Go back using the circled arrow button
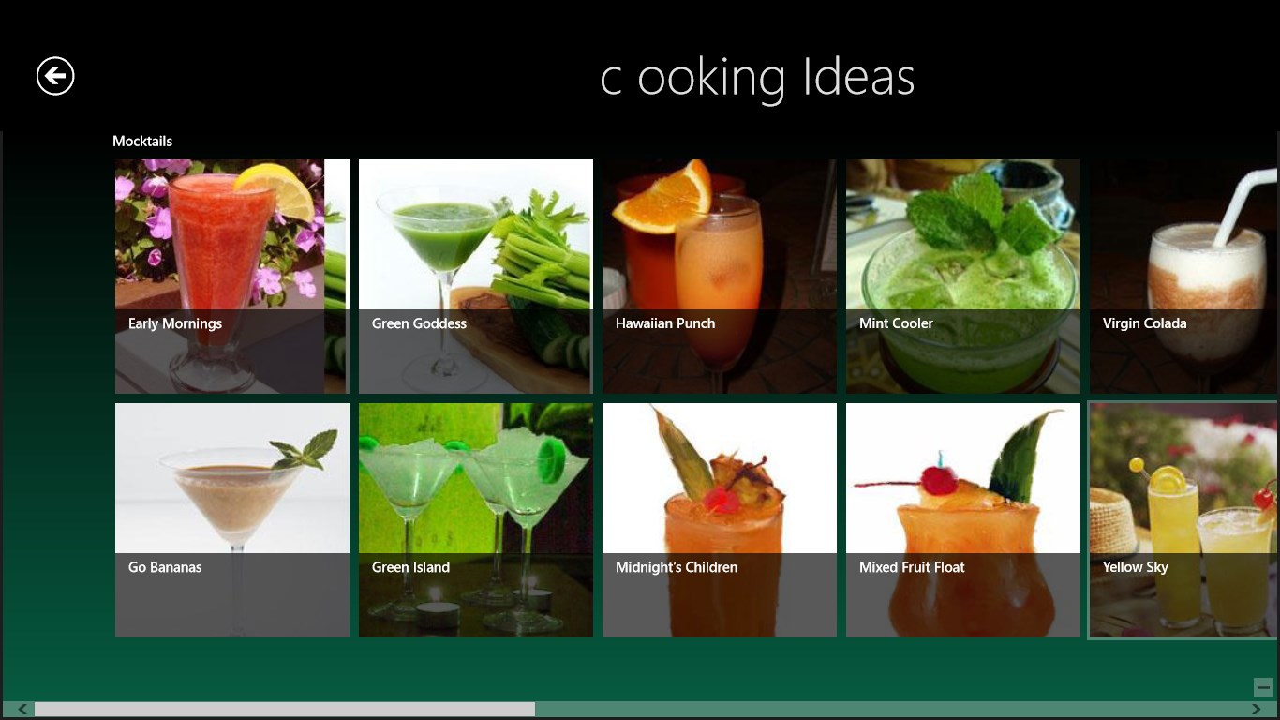 [55, 76]
